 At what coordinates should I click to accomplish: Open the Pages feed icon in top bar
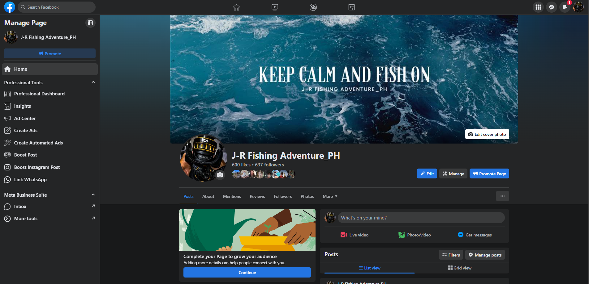[351, 7]
